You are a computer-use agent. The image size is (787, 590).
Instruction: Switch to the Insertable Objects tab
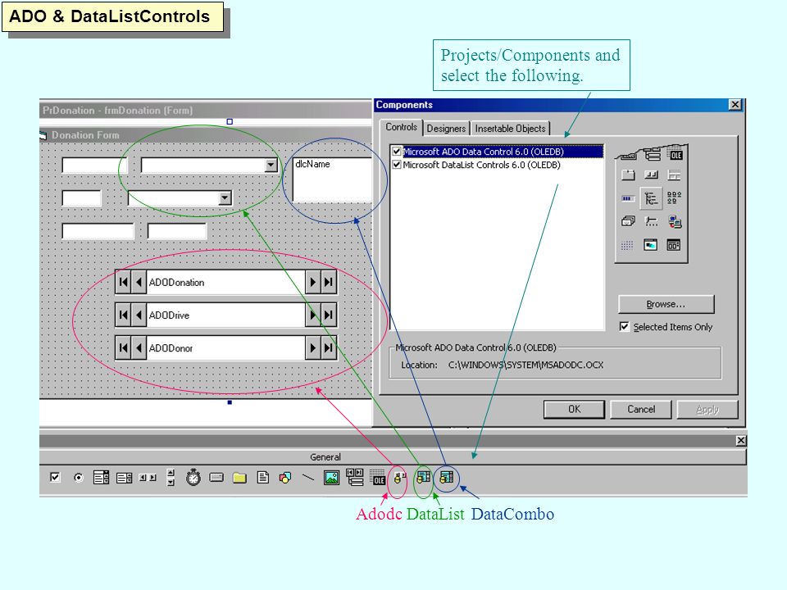click(510, 129)
